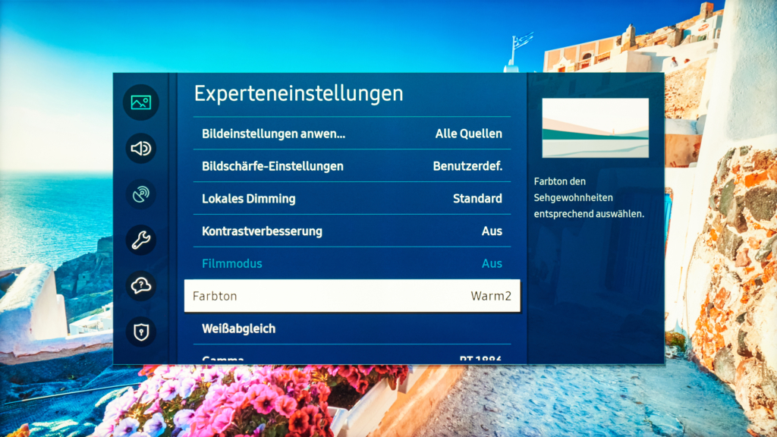777x437 pixels.
Task: Open the Warm2 Farbton value options
Action: [491, 296]
